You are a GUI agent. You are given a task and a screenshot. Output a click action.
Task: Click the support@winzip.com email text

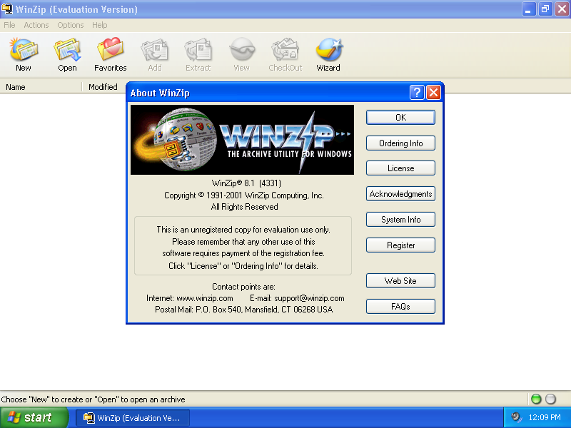tap(309, 298)
